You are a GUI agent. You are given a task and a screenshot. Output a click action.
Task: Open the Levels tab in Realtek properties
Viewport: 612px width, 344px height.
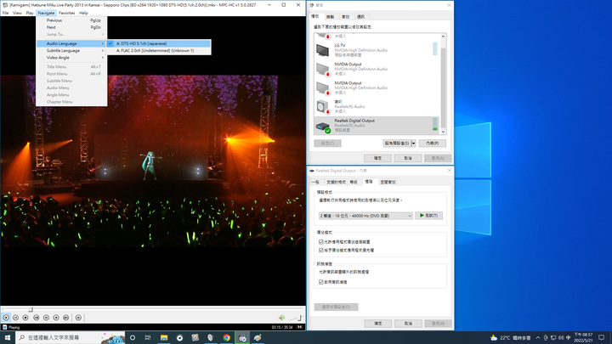point(354,182)
